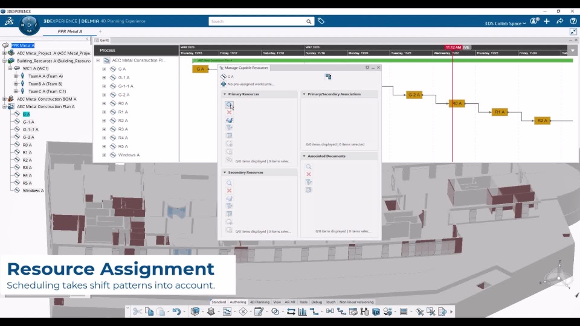Click the red X under Primary Resources

229,112
